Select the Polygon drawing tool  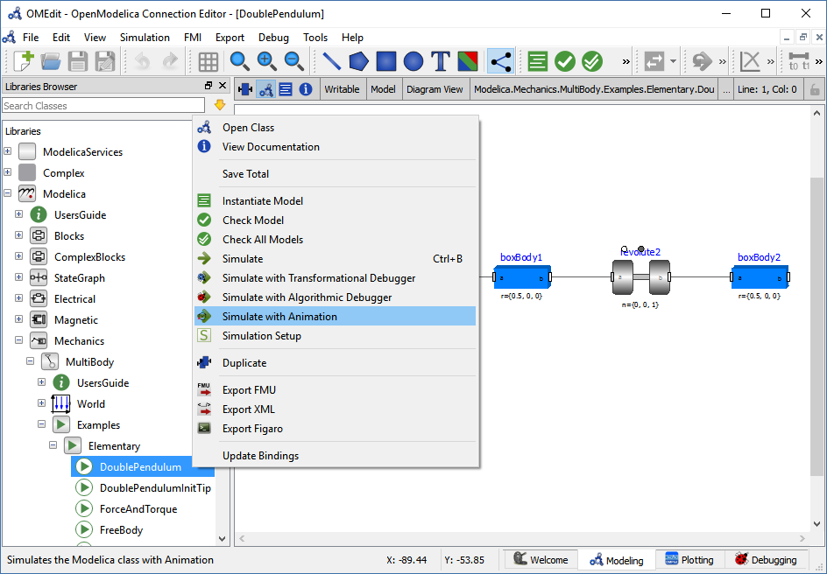pyautogui.click(x=358, y=61)
